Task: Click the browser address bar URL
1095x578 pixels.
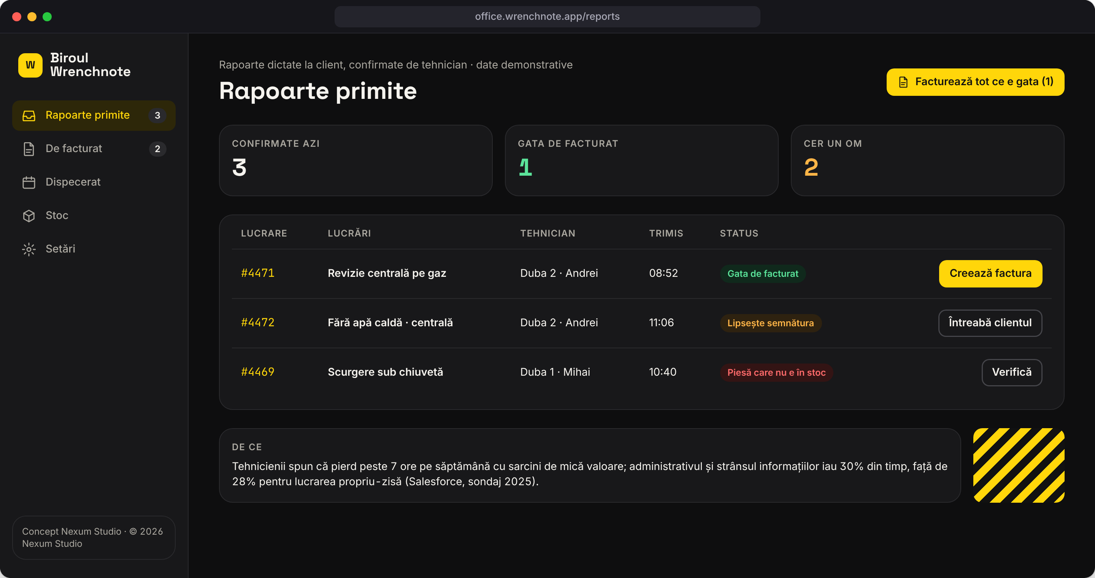Action: [547, 17]
